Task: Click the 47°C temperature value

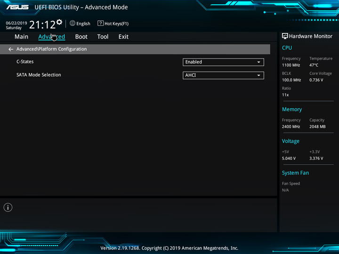Action: click(314, 65)
